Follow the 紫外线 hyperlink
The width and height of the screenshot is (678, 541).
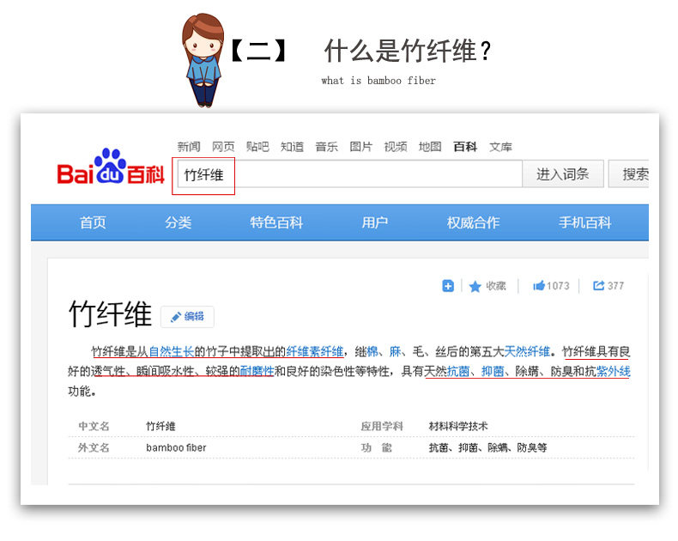coord(613,371)
